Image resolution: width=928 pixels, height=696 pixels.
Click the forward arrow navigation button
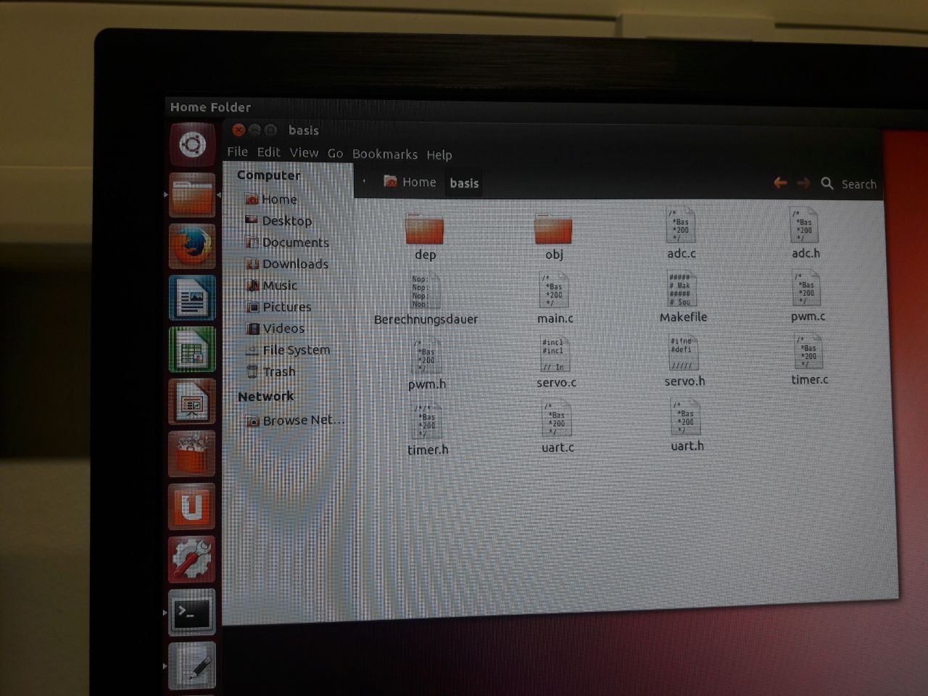coord(803,183)
